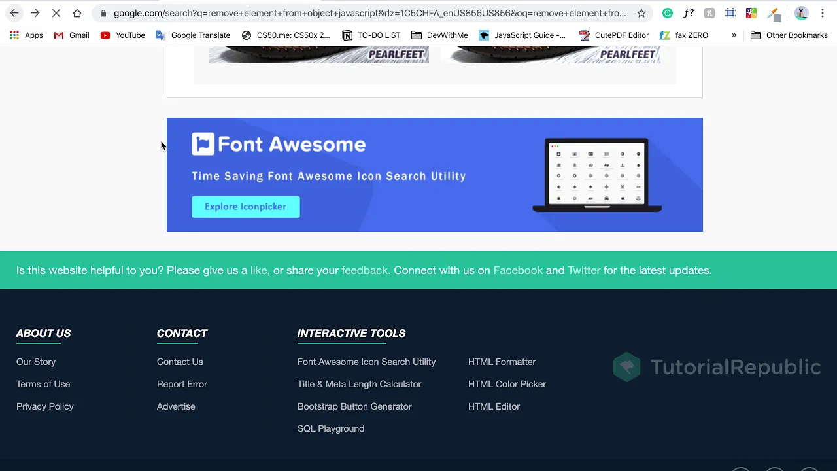Image resolution: width=837 pixels, height=471 pixels.
Task: Open the Chrome three-dot menu
Action: pos(823,13)
